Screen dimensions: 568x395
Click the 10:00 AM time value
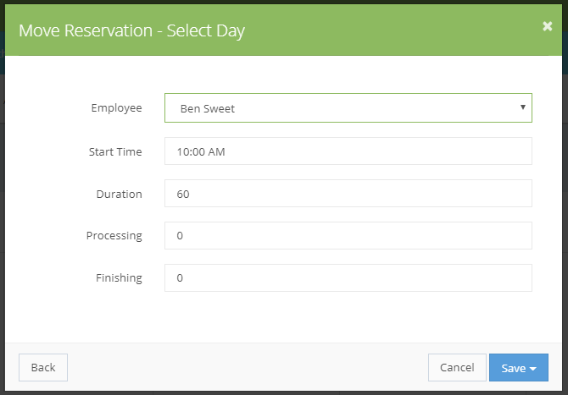pyautogui.click(x=201, y=151)
